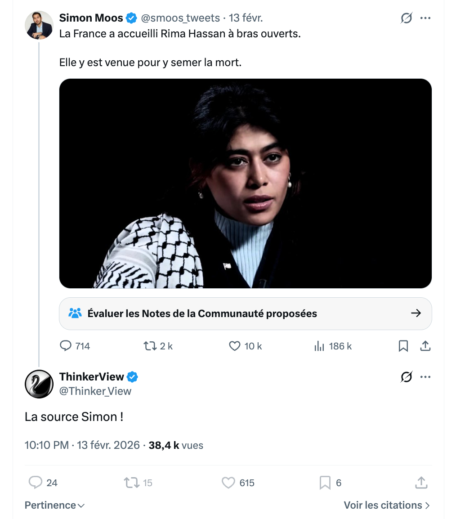This screenshot has height=519, width=456.
Task: Open the @Thinker_View profile handle
Action: click(95, 391)
